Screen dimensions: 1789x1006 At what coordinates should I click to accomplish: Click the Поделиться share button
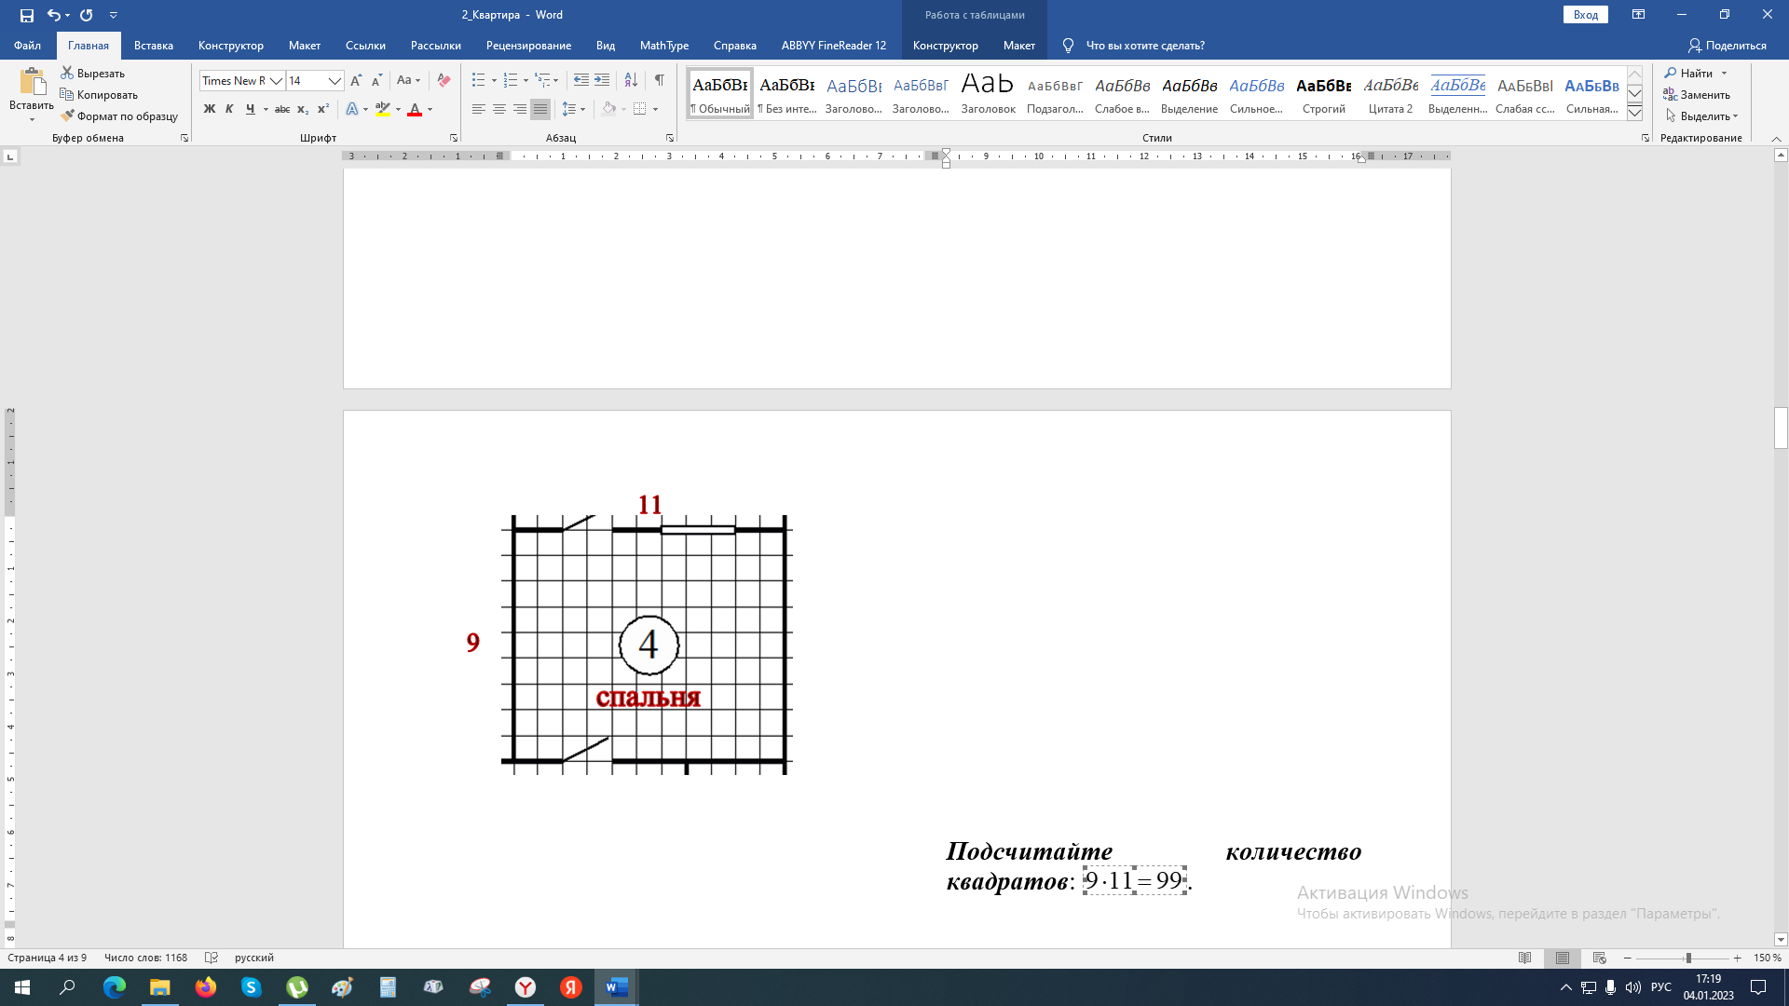click(x=1728, y=45)
